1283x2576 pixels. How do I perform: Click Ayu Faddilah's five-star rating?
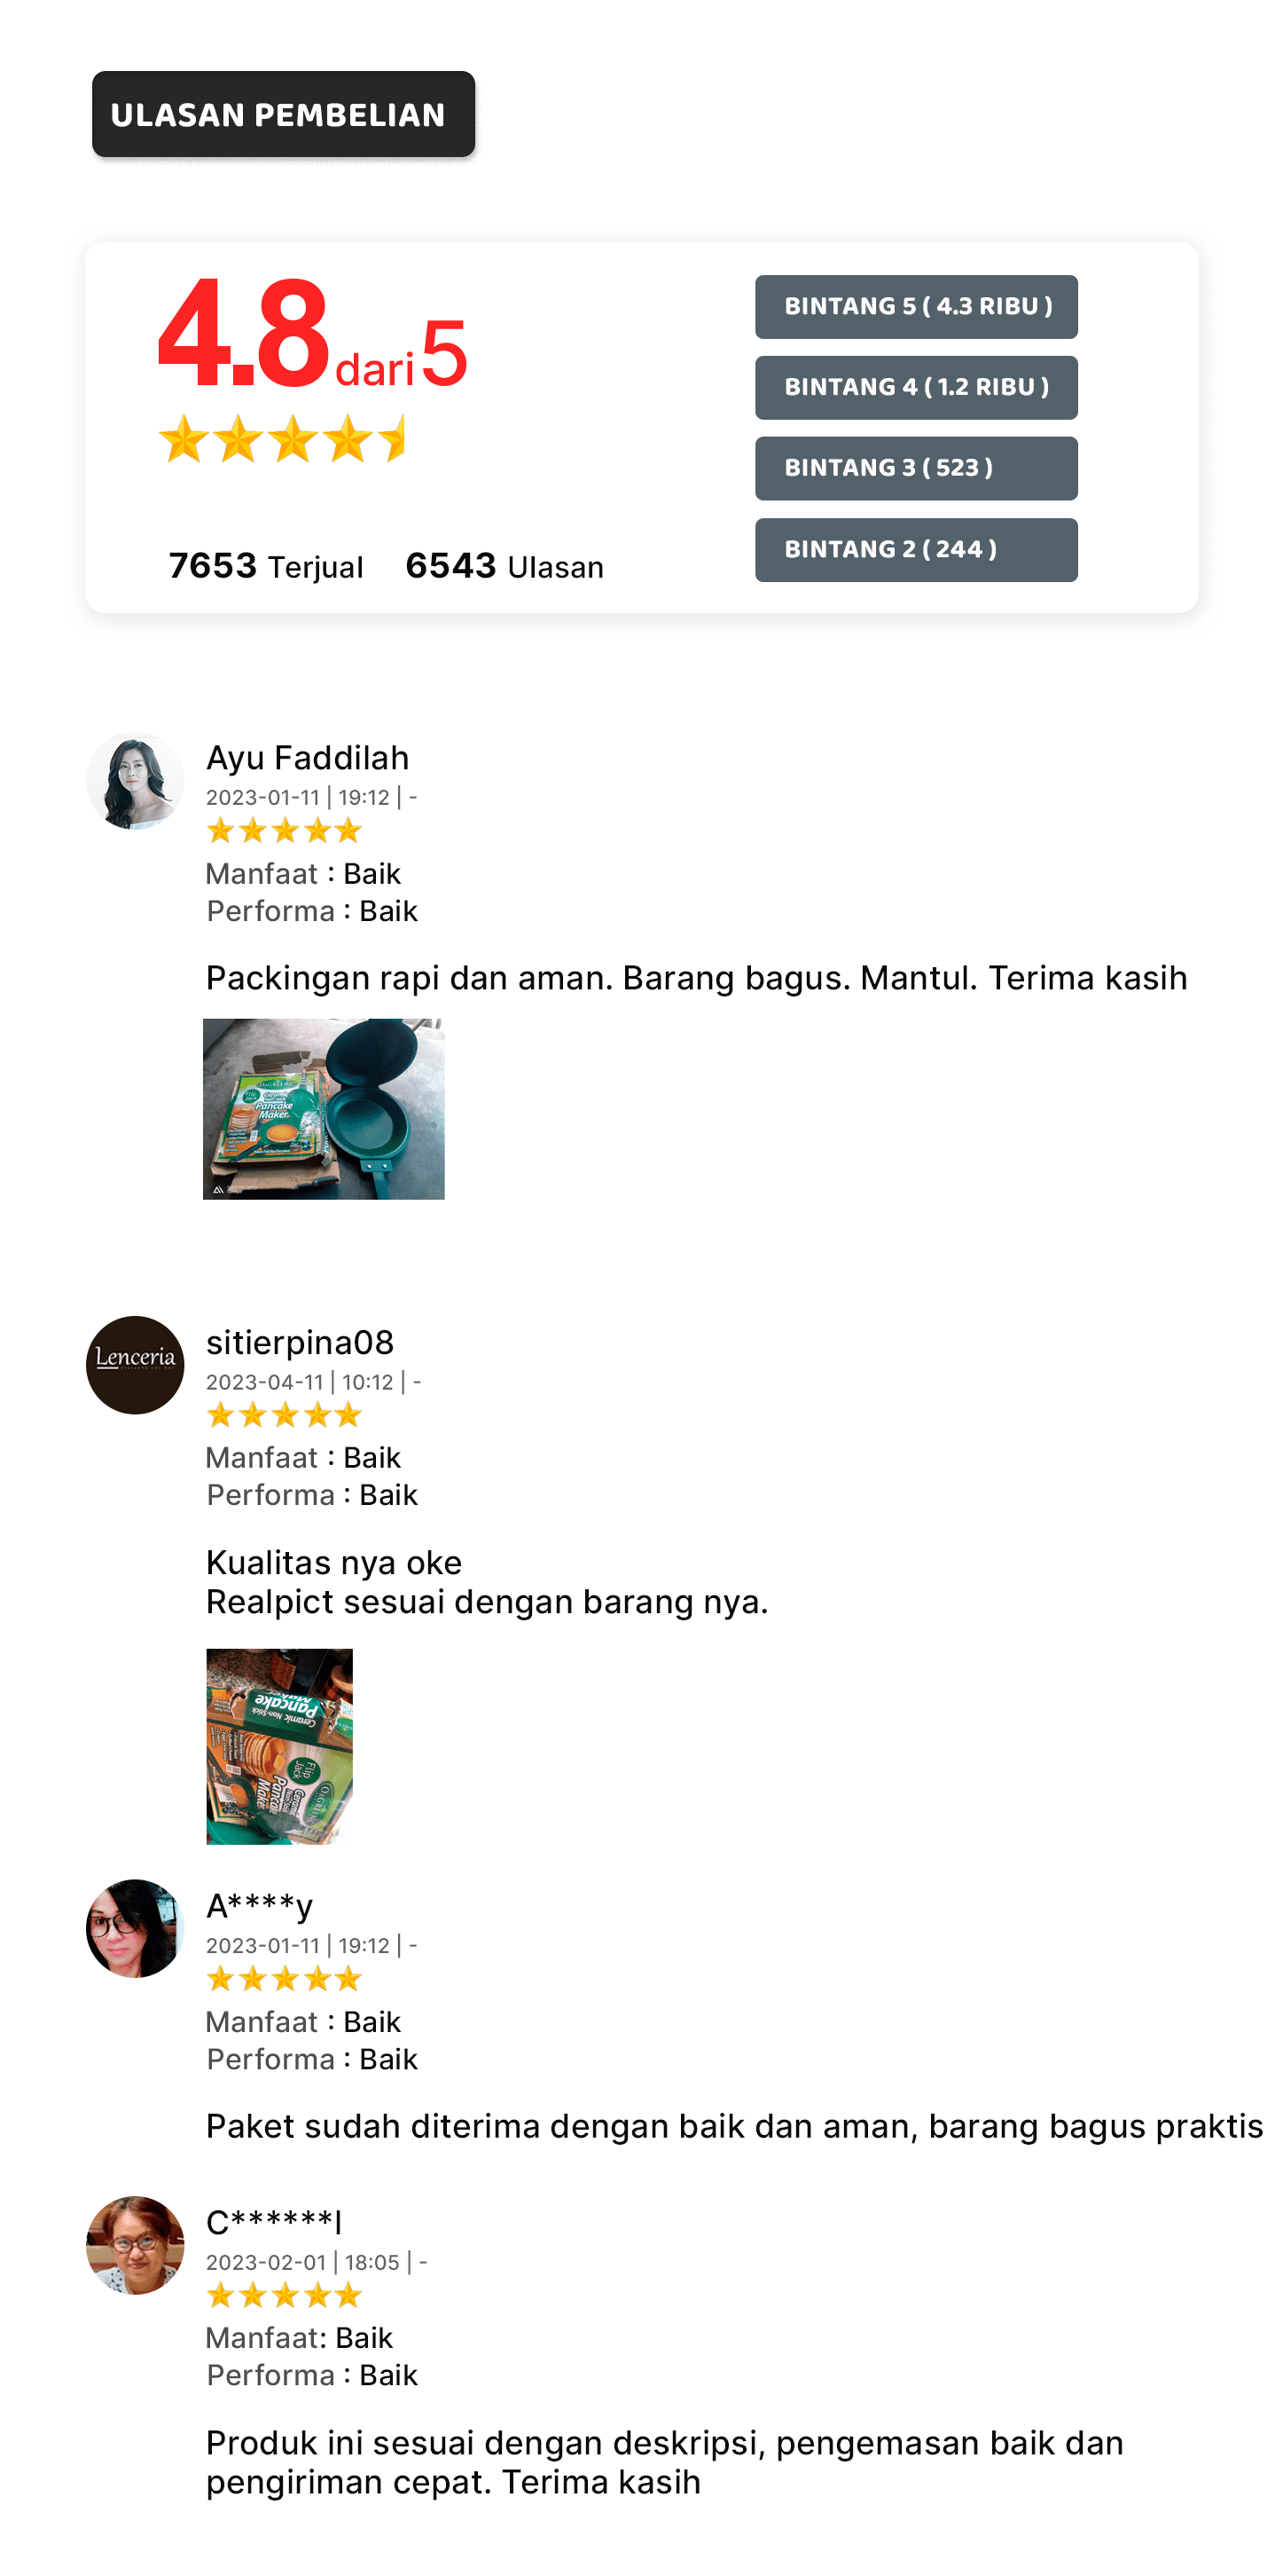coord(284,830)
